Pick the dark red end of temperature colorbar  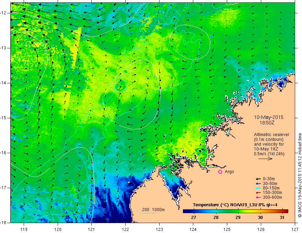[286, 211]
